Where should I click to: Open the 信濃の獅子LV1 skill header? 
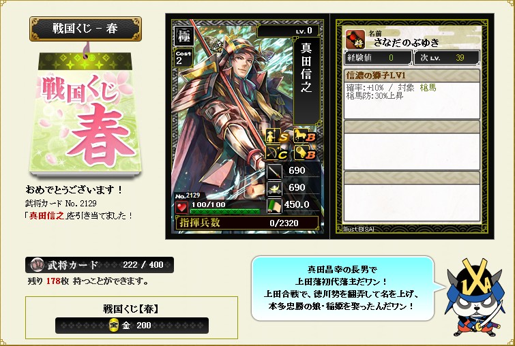tap(411, 76)
